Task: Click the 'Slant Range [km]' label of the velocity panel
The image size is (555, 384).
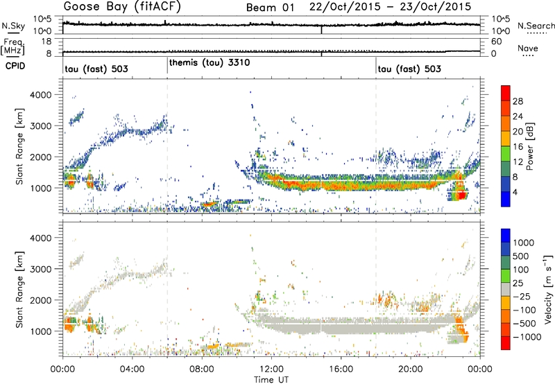Action: (19, 289)
